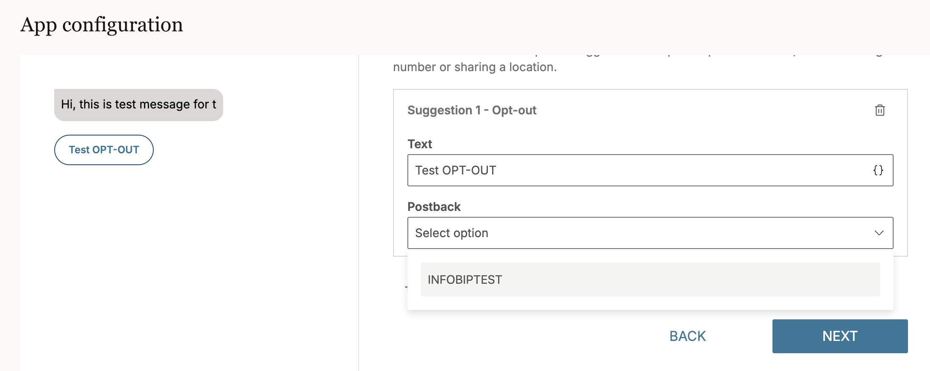Image resolution: width=930 pixels, height=371 pixels.
Task: Click the 'App configuration' page heading
Action: pos(102,25)
